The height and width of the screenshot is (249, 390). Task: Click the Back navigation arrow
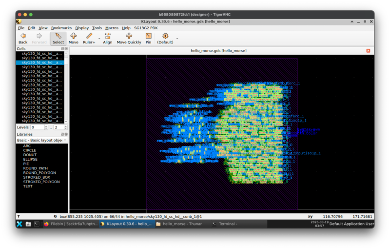tap(23, 39)
